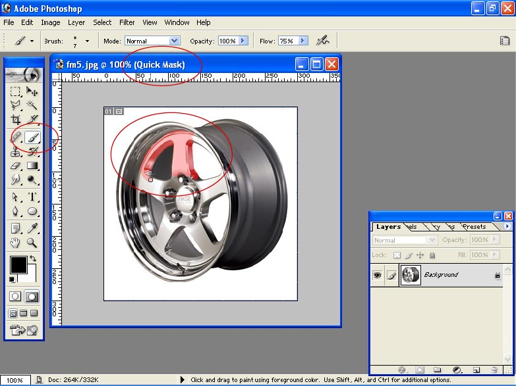Click the Airbrush icon in options bar

[x=322, y=41]
